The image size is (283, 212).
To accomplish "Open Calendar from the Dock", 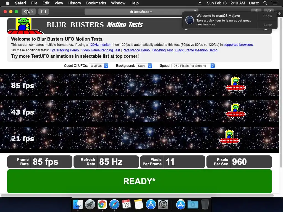I will coord(126,205).
